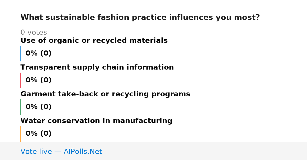Click the 0% (0) result under organic materials
Viewport: 307px width, 160px height.
coord(39,54)
